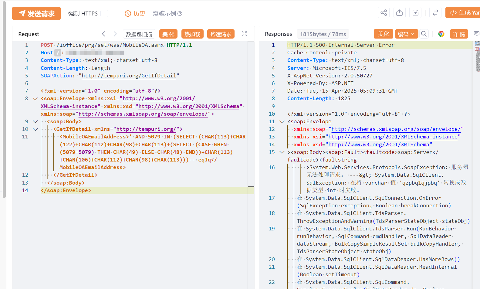The width and height of the screenshot is (480, 289).
Task: Collapse the soap:Envelope fold on response line 11
Action: tap(282, 122)
